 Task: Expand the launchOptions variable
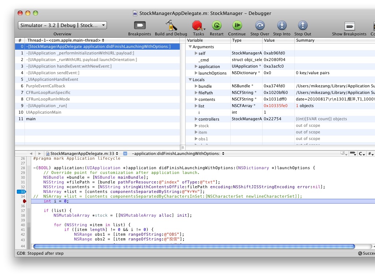[196, 73]
